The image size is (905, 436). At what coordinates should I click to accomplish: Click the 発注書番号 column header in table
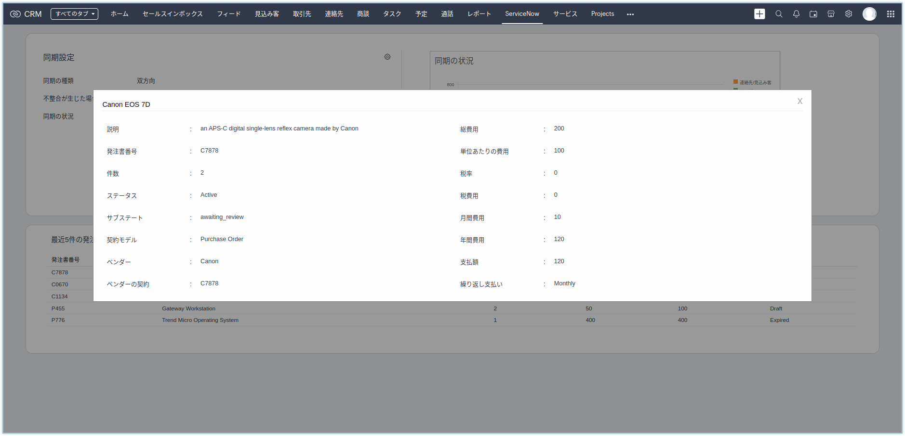pyautogui.click(x=66, y=260)
